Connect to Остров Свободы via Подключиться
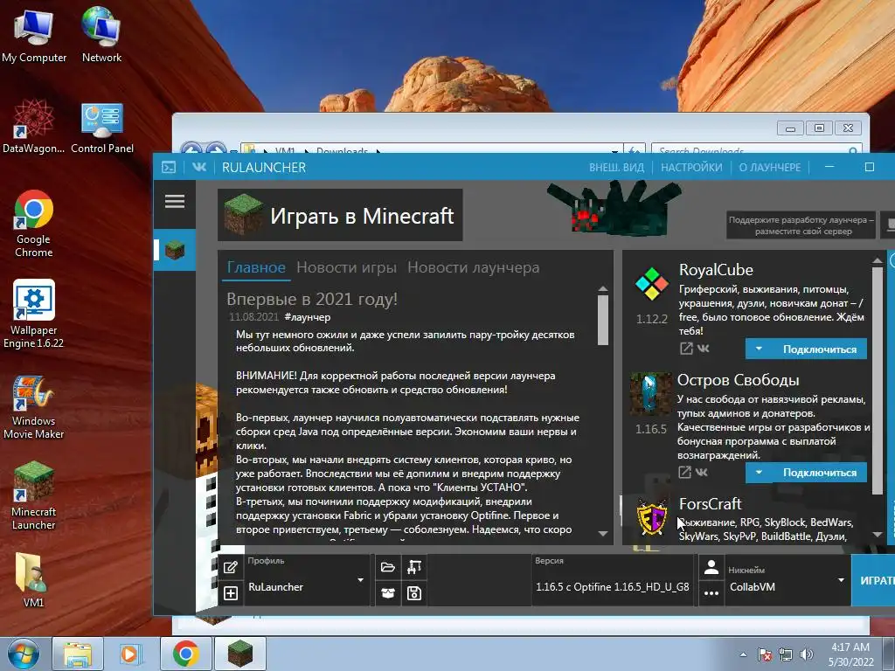Screen dimensions: 895x671 [820, 473]
